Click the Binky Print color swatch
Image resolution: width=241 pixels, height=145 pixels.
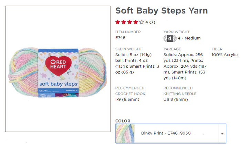125,134
